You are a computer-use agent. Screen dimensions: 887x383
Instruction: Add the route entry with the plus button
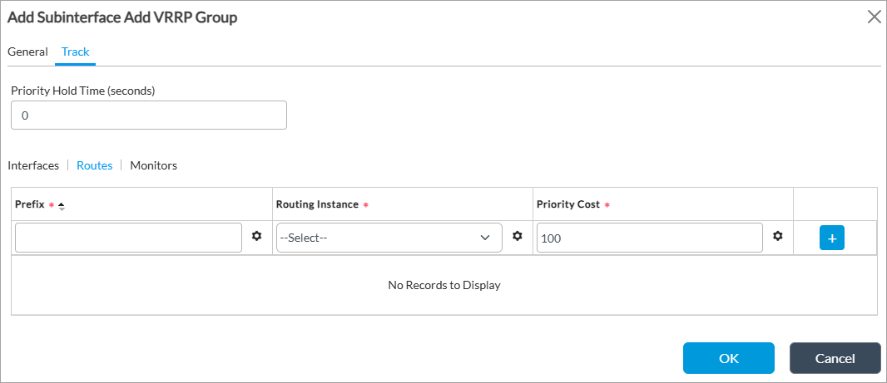[831, 238]
